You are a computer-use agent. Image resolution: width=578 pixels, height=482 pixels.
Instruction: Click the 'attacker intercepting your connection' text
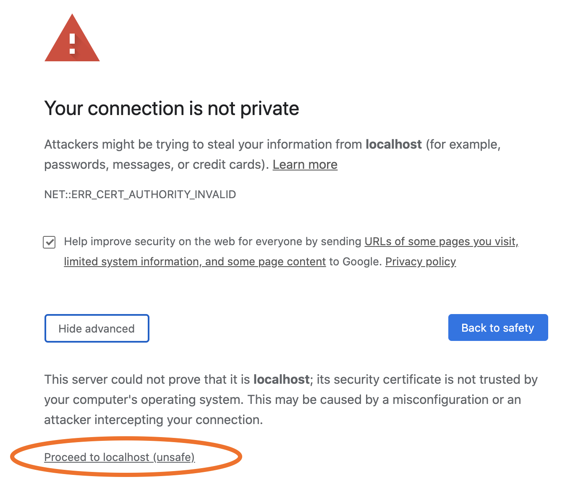point(153,420)
